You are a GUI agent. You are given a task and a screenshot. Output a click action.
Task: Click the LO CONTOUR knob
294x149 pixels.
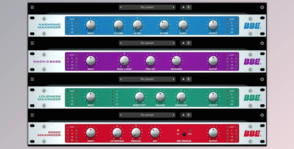coord(117,133)
